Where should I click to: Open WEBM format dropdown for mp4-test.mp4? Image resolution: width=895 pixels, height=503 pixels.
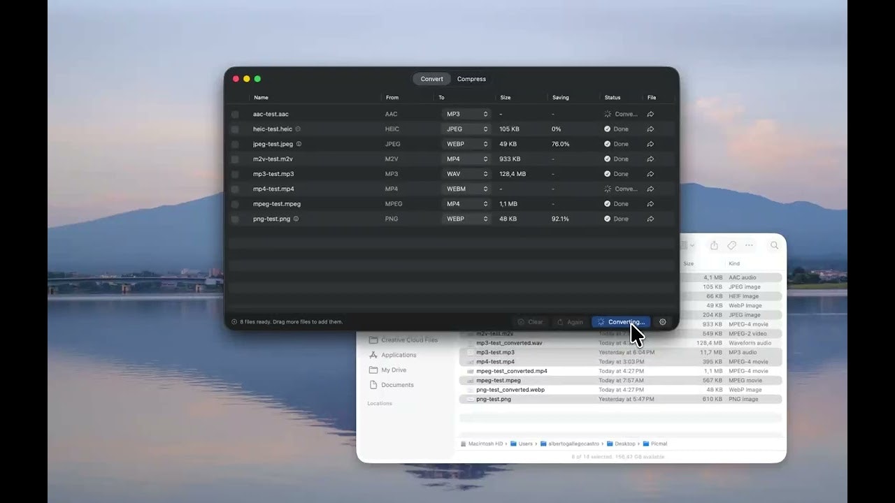point(466,189)
